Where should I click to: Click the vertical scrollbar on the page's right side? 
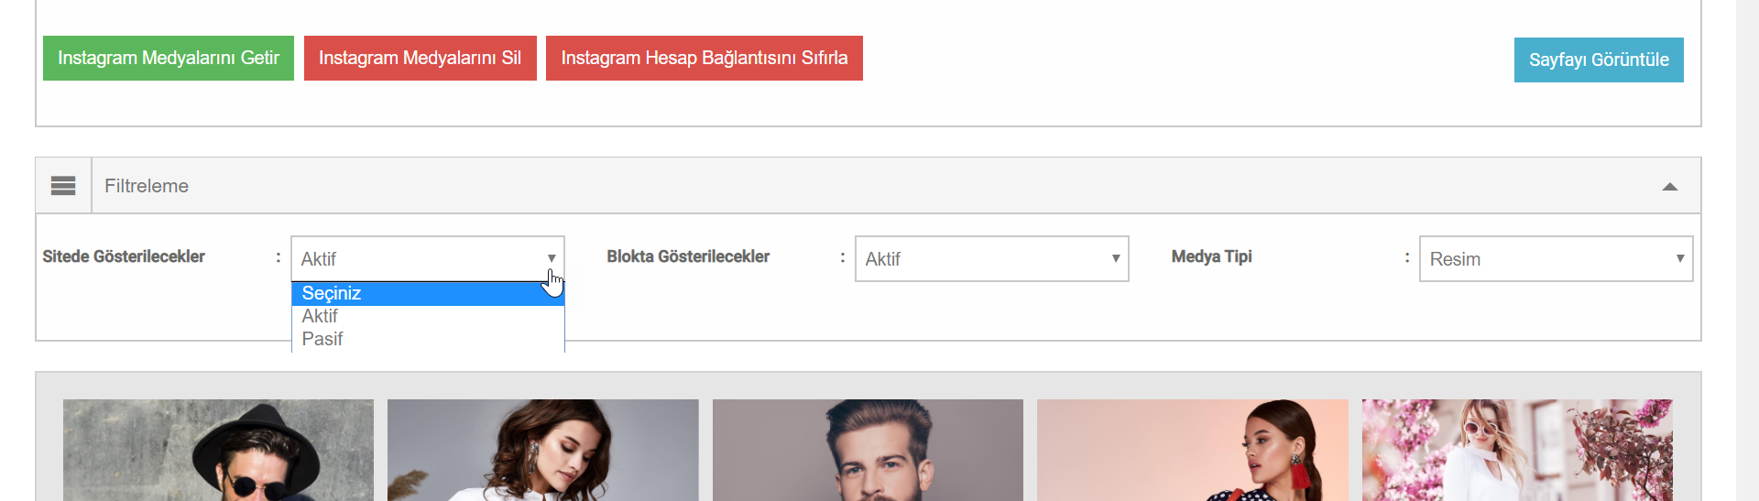1747,250
